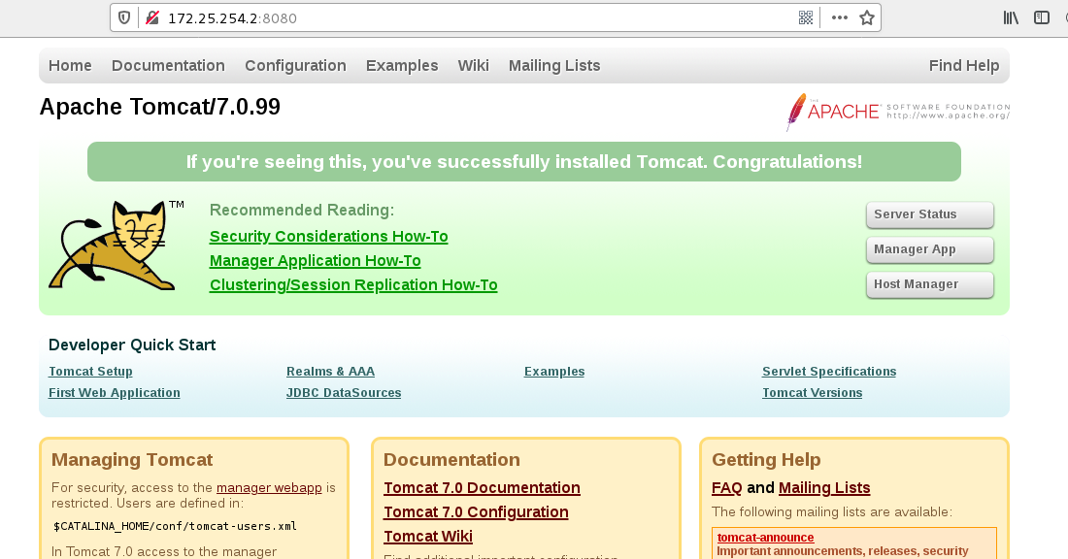Click the Apache Software Foundation logo
This screenshot has height=559, width=1068.
point(898,112)
